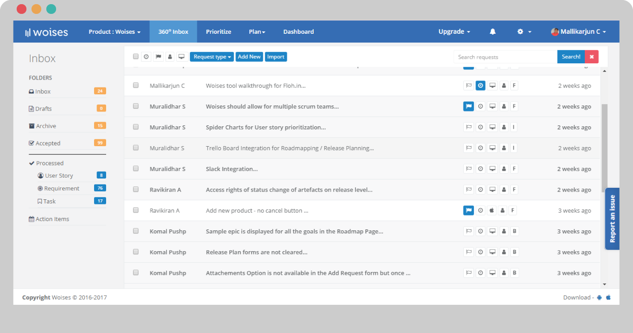Click the request list scrollbar thumb
633x333 pixels.
[x=604, y=148]
